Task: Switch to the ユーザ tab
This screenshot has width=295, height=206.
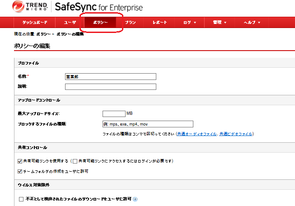Action: tap(70, 23)
